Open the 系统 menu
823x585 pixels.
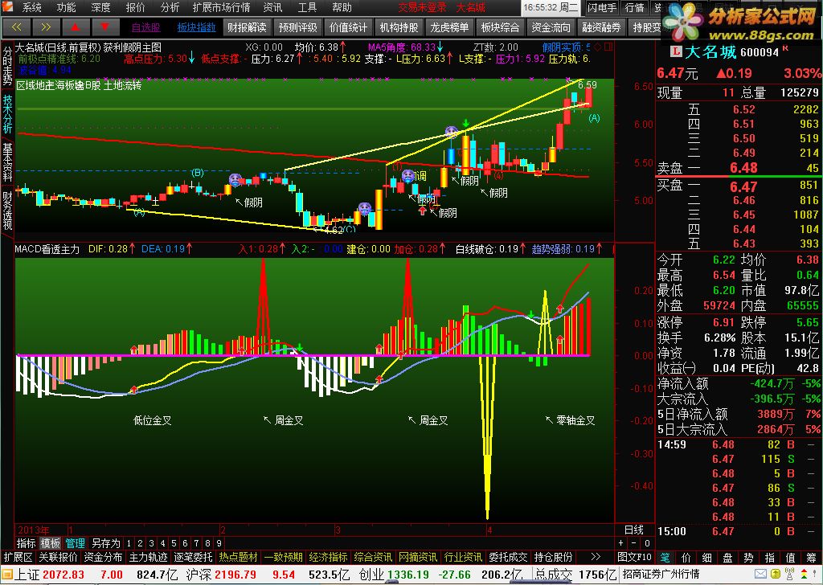[x=31, y=7]
